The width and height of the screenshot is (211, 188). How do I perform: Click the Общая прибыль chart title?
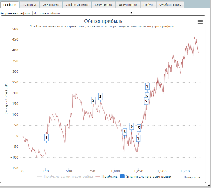tap(103, 21)
